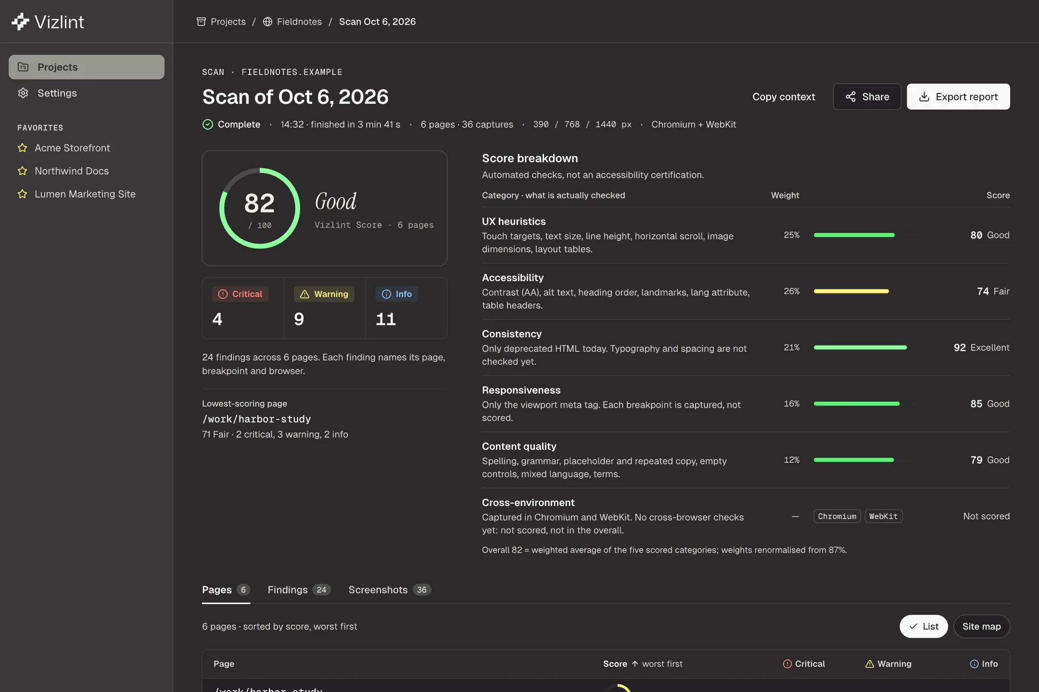Click Export report button
Viewport: 1039px width, 692px height.
pos(958,97)
